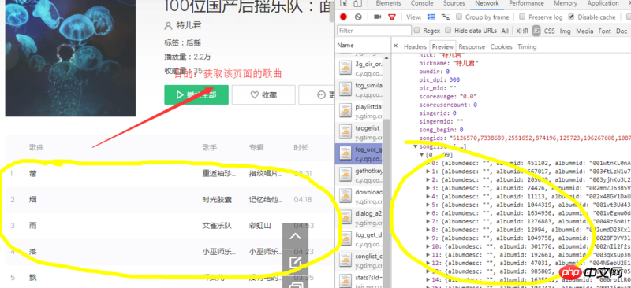This screenshot has height=288, width=631.
Task: Click album 彩虹山 in row 3
Action: click(260, 226)
